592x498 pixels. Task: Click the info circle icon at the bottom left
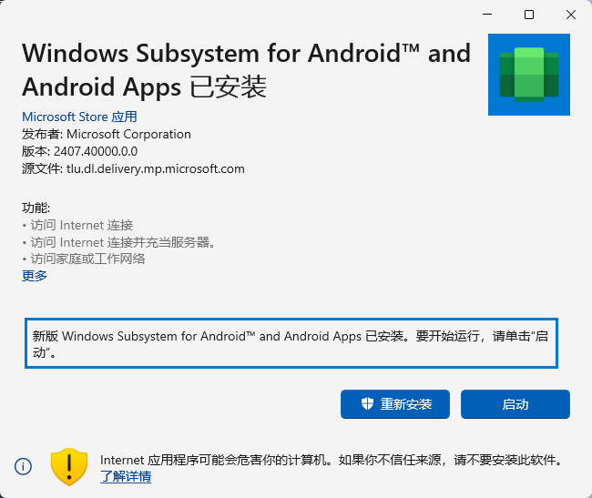tap(23, 467)
